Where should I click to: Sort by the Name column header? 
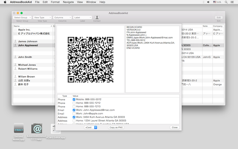[x=33, y=26]
